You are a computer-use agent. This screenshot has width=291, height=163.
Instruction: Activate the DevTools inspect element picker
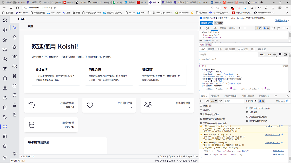(x=202, y=28)
